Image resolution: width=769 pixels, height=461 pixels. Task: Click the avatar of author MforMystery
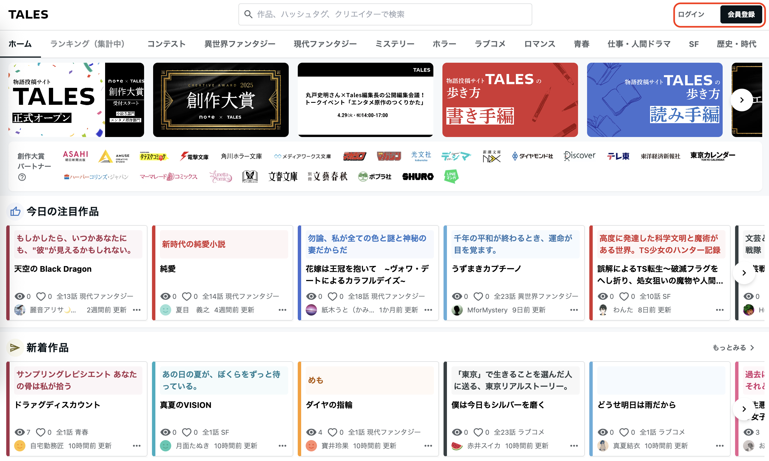(x=457, y=310)
